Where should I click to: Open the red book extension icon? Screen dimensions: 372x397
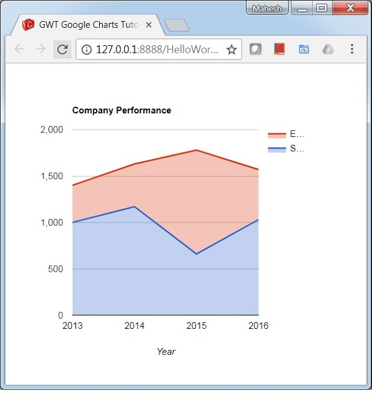(x=279, y=50)
